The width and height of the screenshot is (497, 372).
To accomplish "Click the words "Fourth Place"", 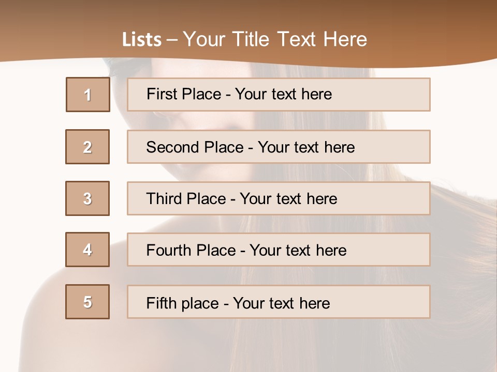I will pos(191,251).
